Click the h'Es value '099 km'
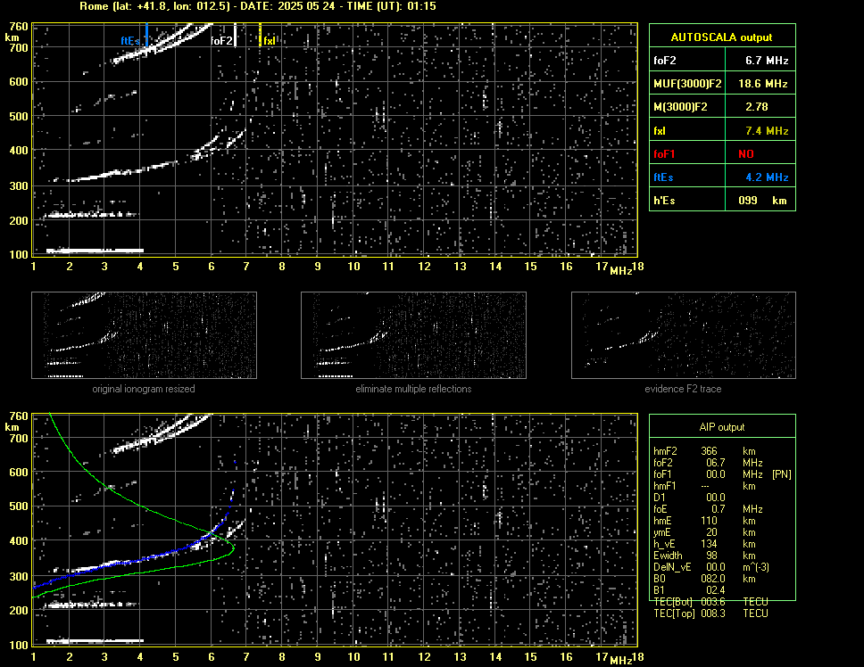864x667 pixels. tap(762, 201)
